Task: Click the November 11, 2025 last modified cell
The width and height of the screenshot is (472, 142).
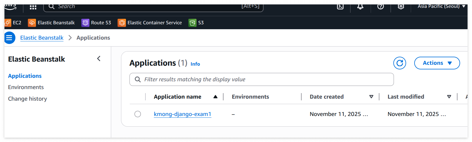Action: click(417, 114)
